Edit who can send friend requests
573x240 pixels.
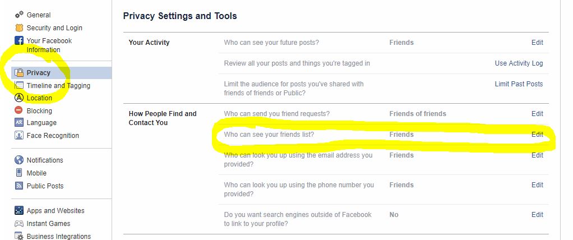tap(537, 114)
